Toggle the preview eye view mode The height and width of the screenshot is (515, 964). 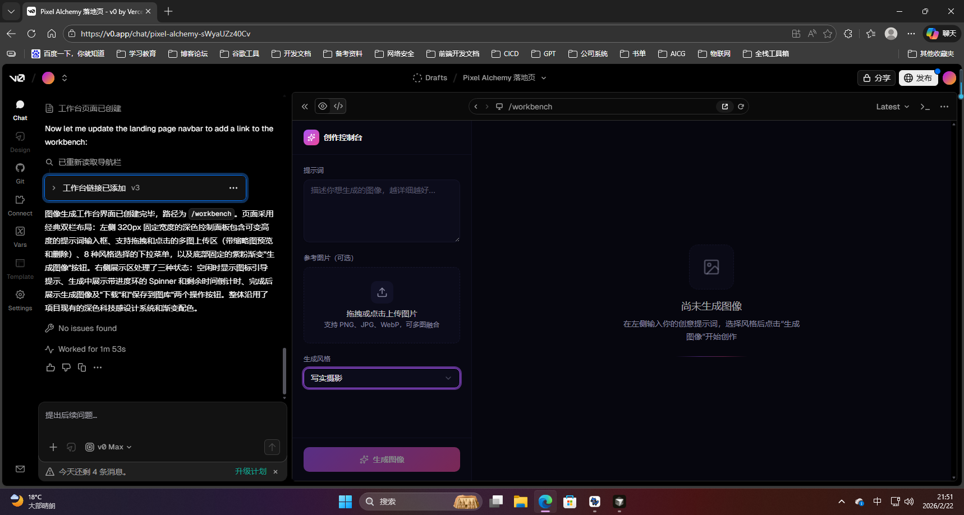coord(323,106)
